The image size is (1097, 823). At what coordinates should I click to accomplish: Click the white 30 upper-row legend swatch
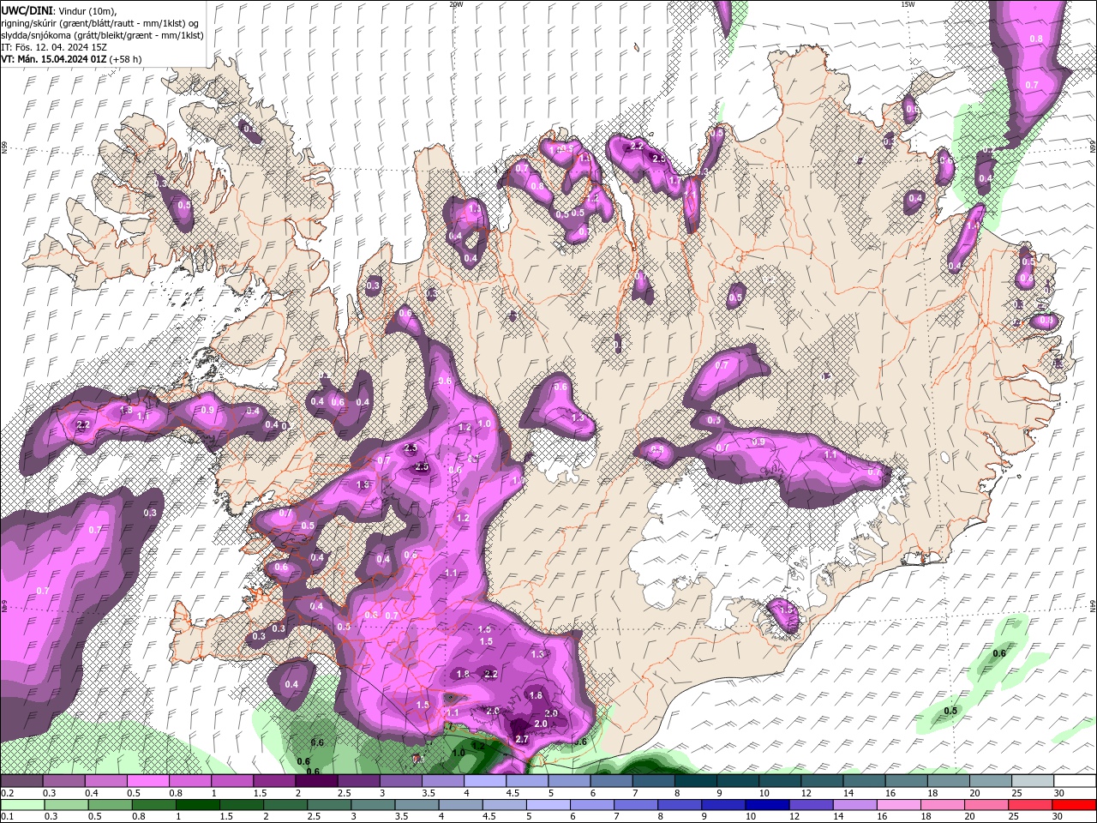[x=1076, y=781]
